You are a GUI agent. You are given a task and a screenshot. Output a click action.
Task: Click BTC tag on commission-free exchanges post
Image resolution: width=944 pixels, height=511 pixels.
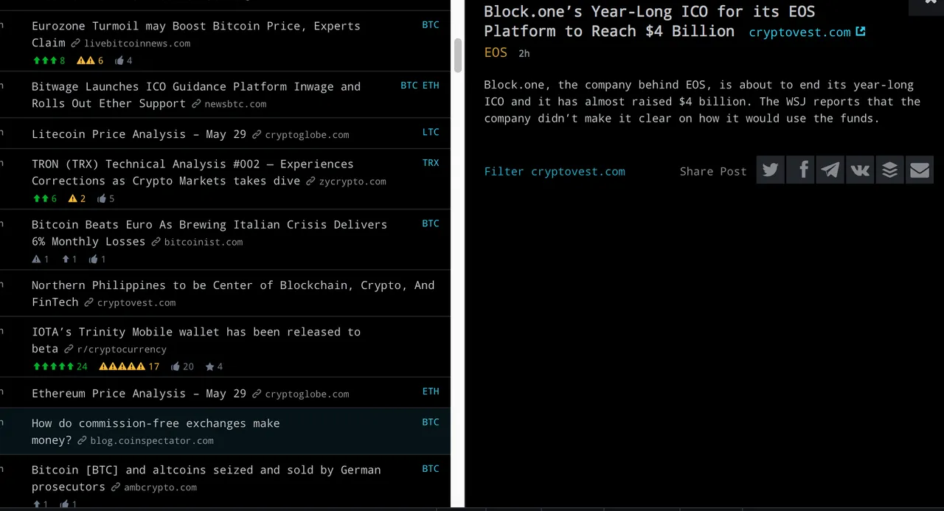pos(431,423)
